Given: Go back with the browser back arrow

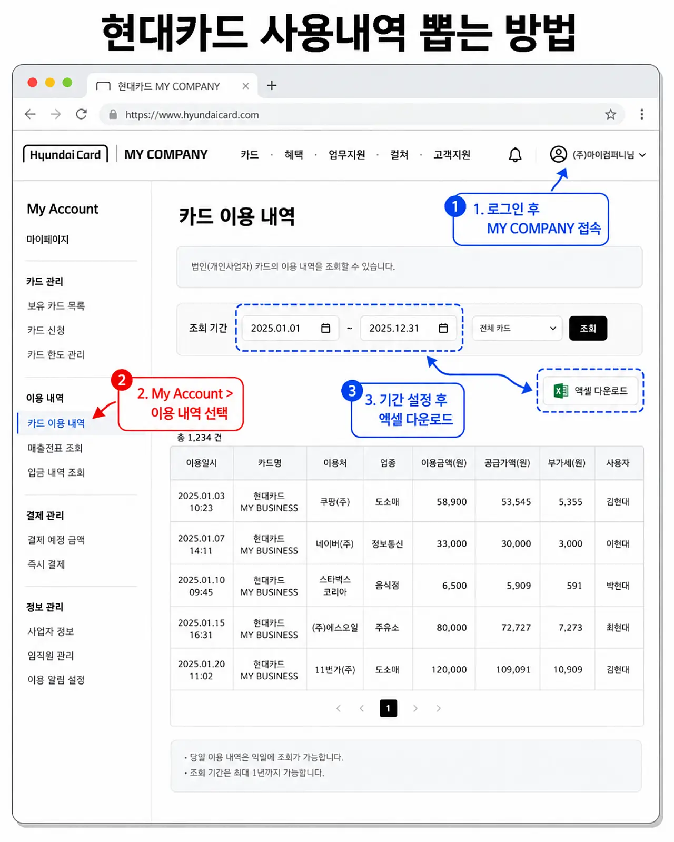Looking at the screenshot, I should pos(30,114).
